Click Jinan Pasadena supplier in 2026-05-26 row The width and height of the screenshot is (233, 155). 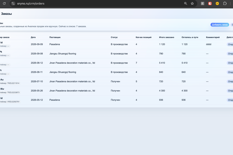point(72,91)
